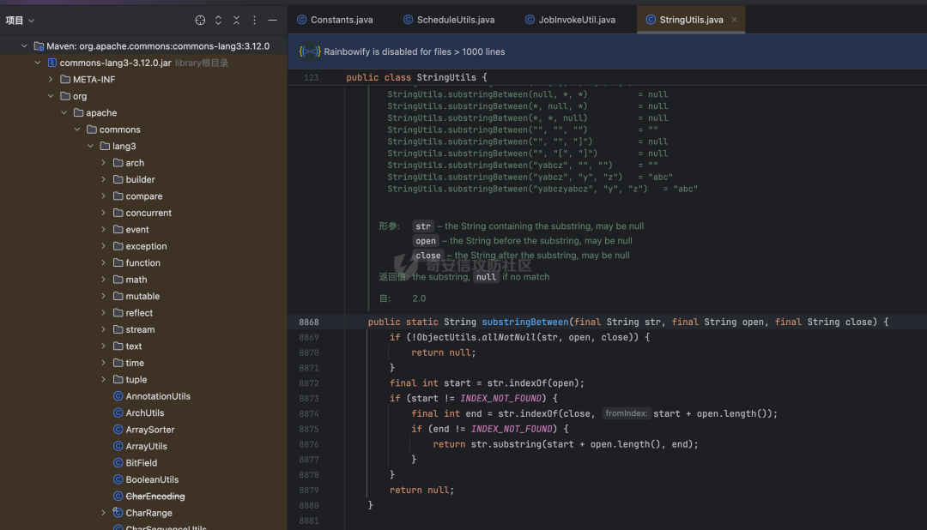Click the expand all arrows icon

click(218, 20)
